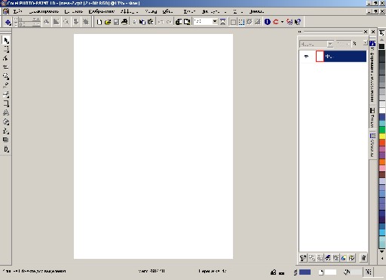
Task: Toggle the lock icon in status bar
Action: (x=274, y=272)
